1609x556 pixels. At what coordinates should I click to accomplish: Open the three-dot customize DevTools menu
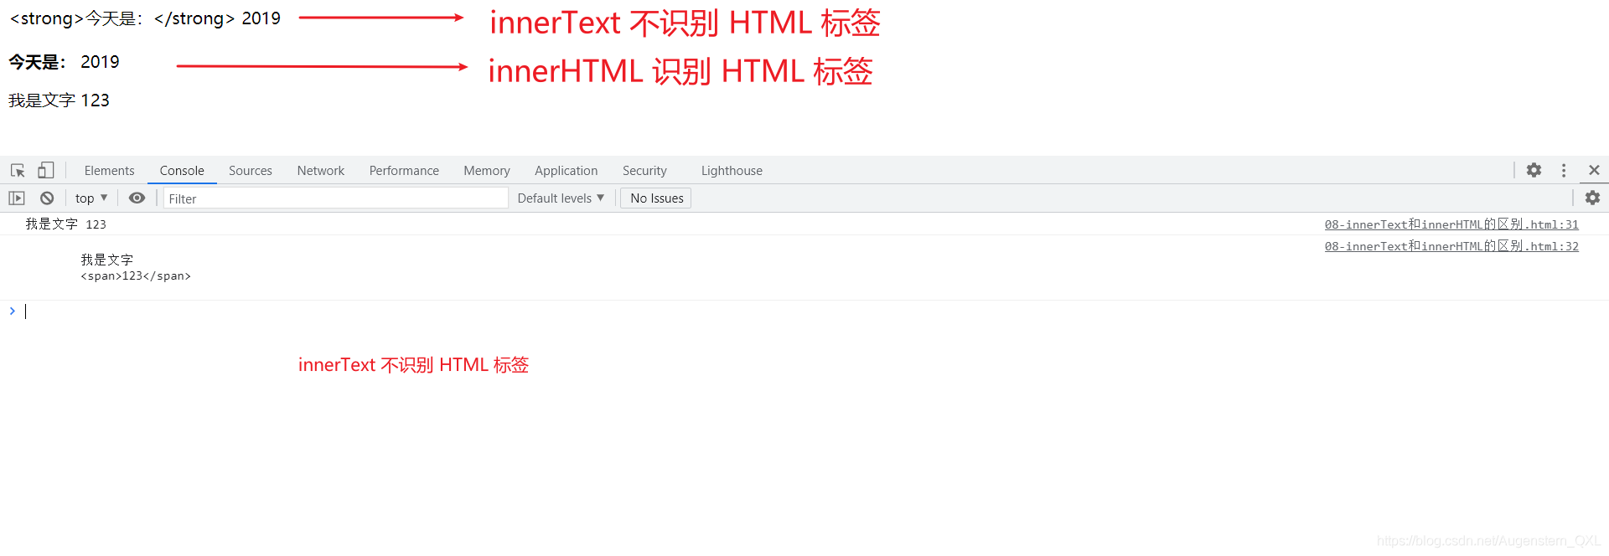point(1564,170)
